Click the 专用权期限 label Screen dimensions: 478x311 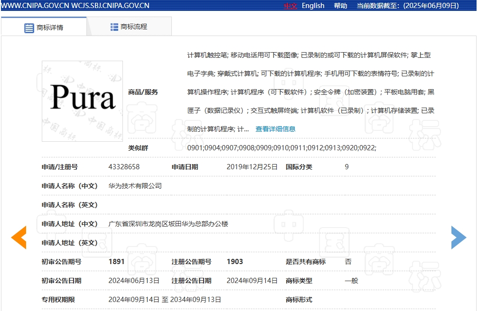coord(58,300)
